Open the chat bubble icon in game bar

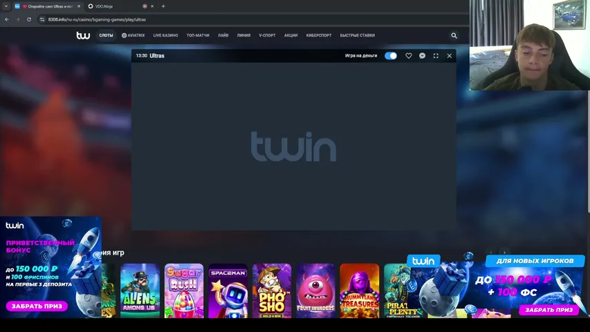[x=422, y=56]
